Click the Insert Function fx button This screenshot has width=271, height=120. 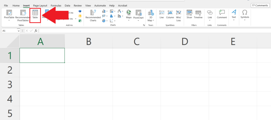(x=36, y=31)
